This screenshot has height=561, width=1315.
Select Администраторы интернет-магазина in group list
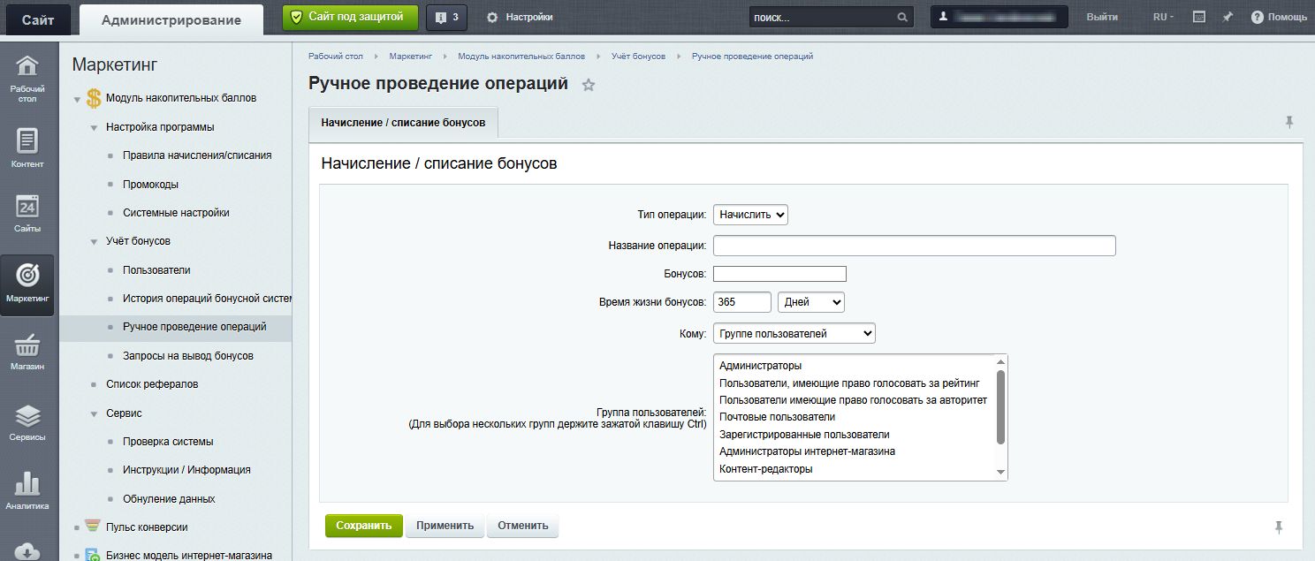click(x=807, y=451)
